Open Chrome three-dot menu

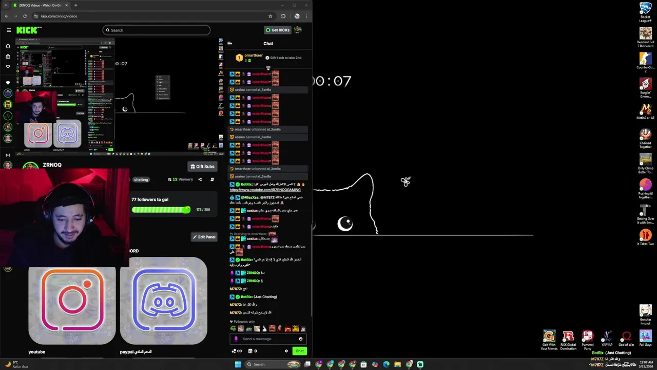(306, 16)
